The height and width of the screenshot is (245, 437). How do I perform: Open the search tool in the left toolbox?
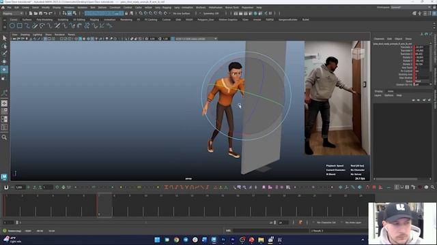point(4,137)
